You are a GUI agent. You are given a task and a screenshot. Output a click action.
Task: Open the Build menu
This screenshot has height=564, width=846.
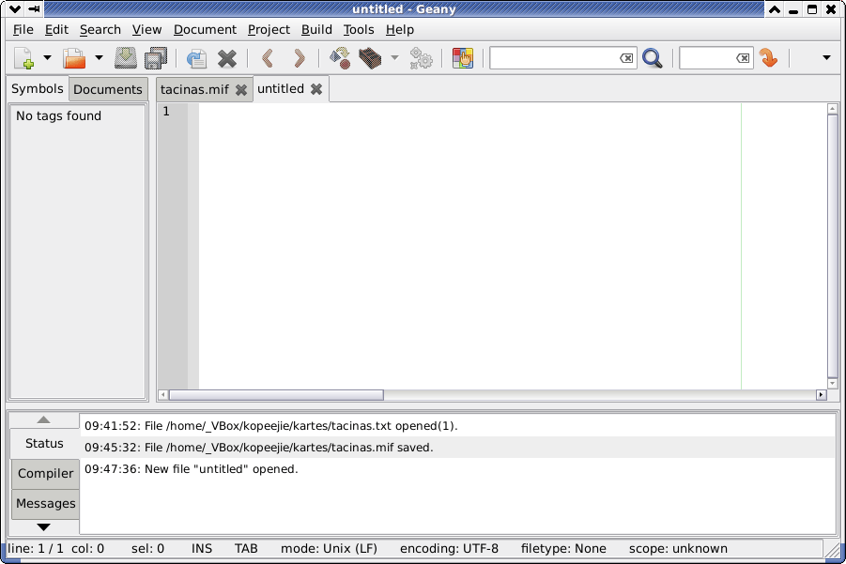click(x=316, y=30)
